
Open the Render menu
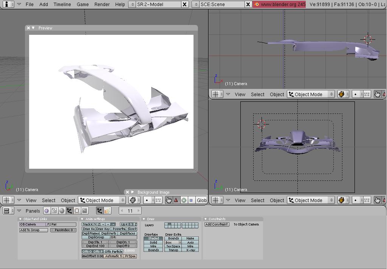click(102, 4)
